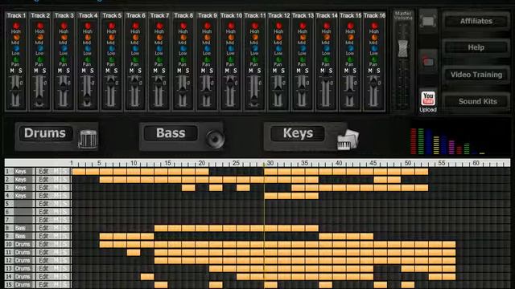This screenshot has width=515, height=289.
Task: Click the red High knob on Track 9
Action: [208, 26]
